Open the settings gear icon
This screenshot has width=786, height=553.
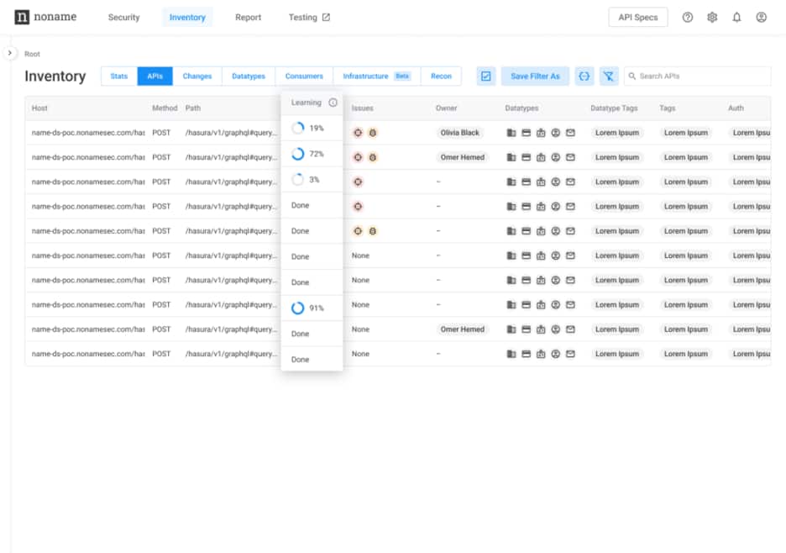pos(712,17)
